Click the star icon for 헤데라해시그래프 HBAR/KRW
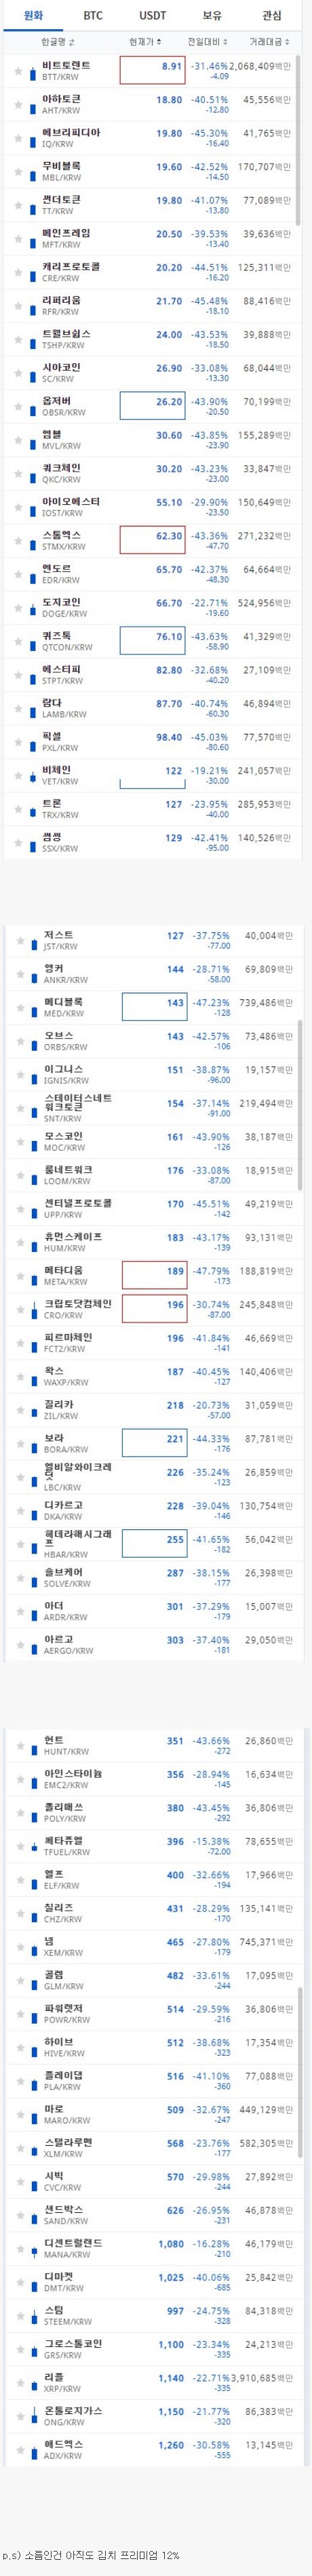Screen dimensions: 312x2576 pos(18,1545)
